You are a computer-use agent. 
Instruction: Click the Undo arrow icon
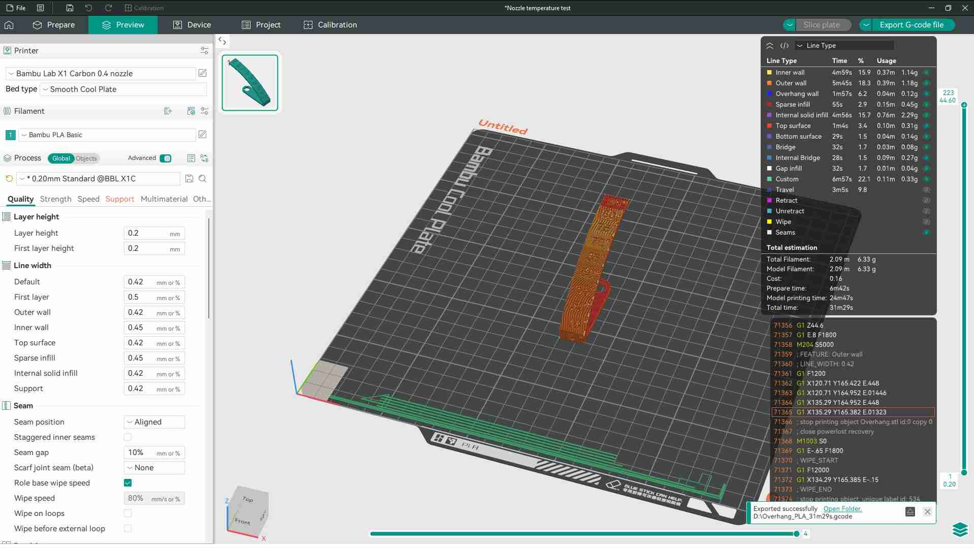pyautogui.click(x=88, y=8)
